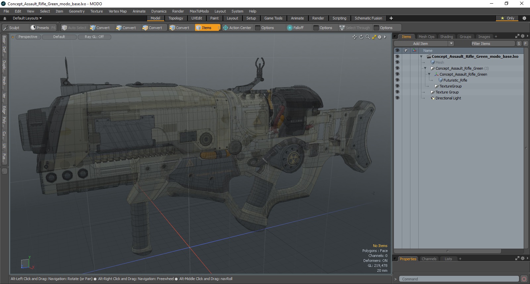The image size is (530, 284).
Task: Open the Add Item dropdown arrow
Action: pyautogui.click(x=451, y=43)
